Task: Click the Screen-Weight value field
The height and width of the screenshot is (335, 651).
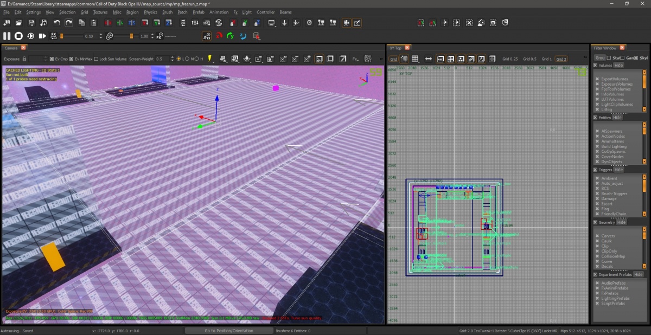Action: (163, 59)
